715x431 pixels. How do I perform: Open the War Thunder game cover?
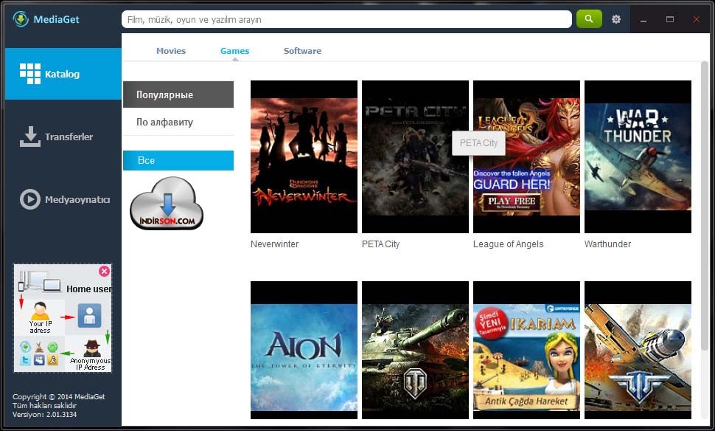[x=638, y=156]
